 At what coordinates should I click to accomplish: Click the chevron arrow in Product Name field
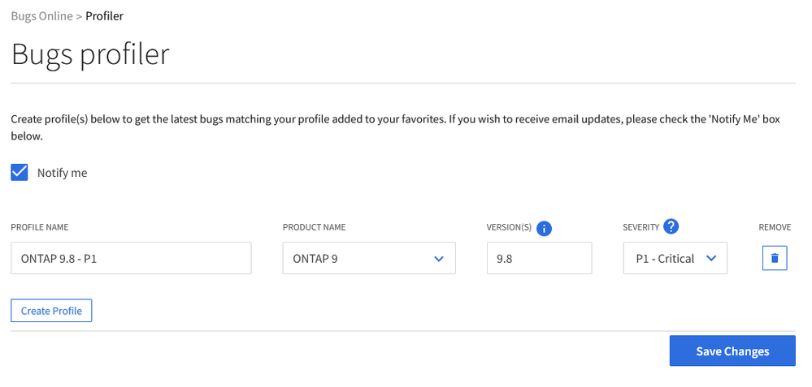click(x=439, y=259)
